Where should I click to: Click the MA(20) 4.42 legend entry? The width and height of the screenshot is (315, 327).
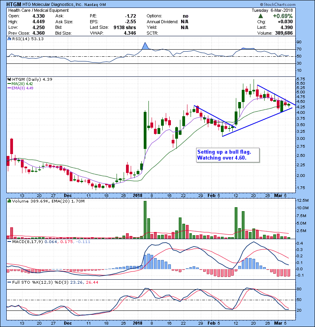20,84
